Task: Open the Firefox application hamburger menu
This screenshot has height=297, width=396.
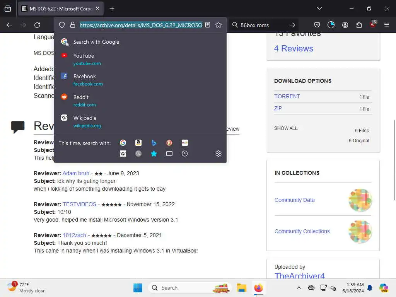Action: 387,25
